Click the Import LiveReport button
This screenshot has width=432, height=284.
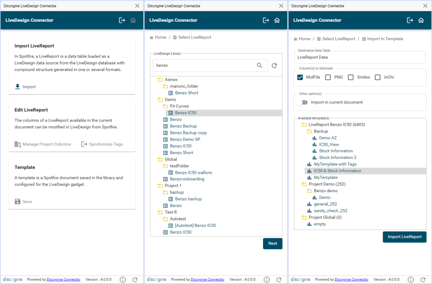pyautogui.click(x=404, y=237)
